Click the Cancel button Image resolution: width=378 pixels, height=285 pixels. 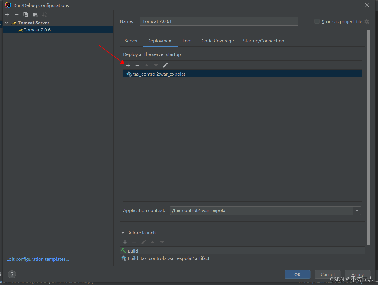point(327,274)
